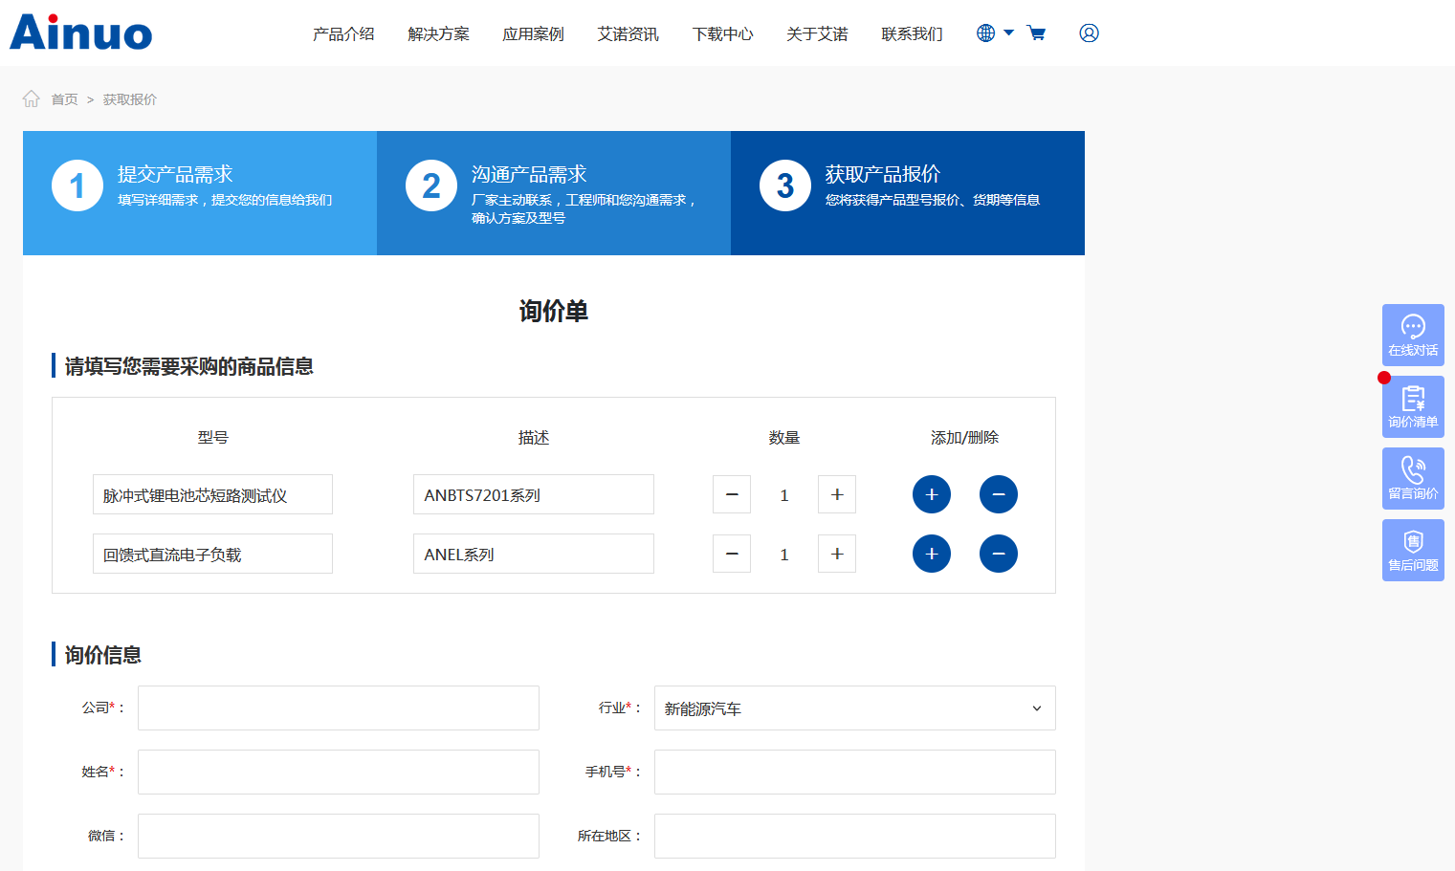Open 艾诺资讯 menu
The height and width of the screenshot is (871, 1455).
(x=628, y=33)
